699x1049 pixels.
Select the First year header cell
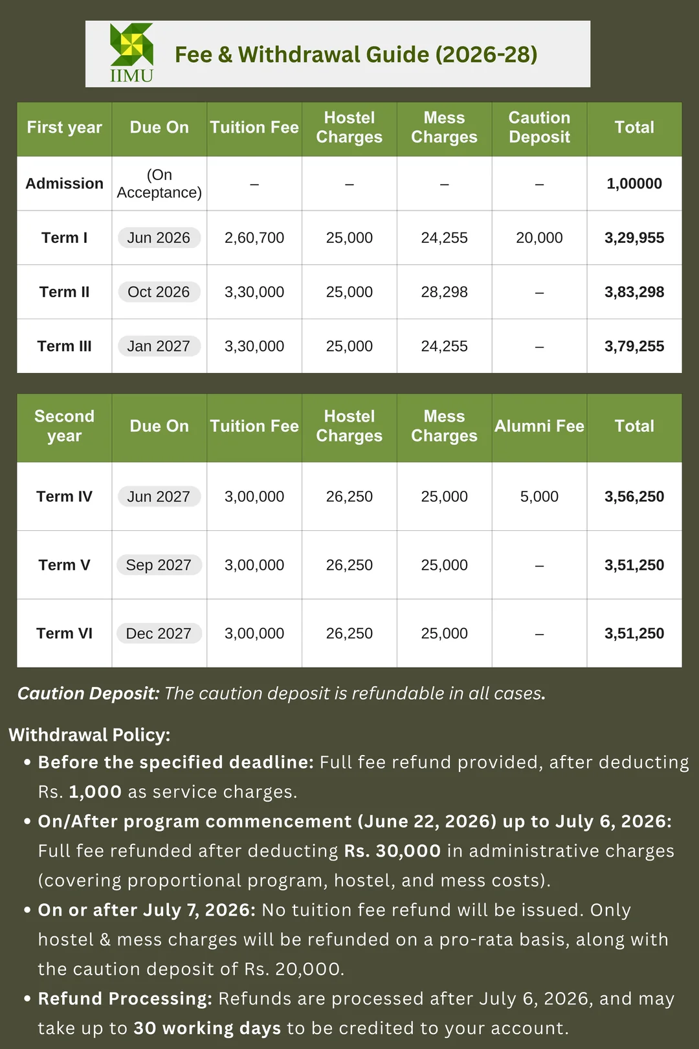64,128
